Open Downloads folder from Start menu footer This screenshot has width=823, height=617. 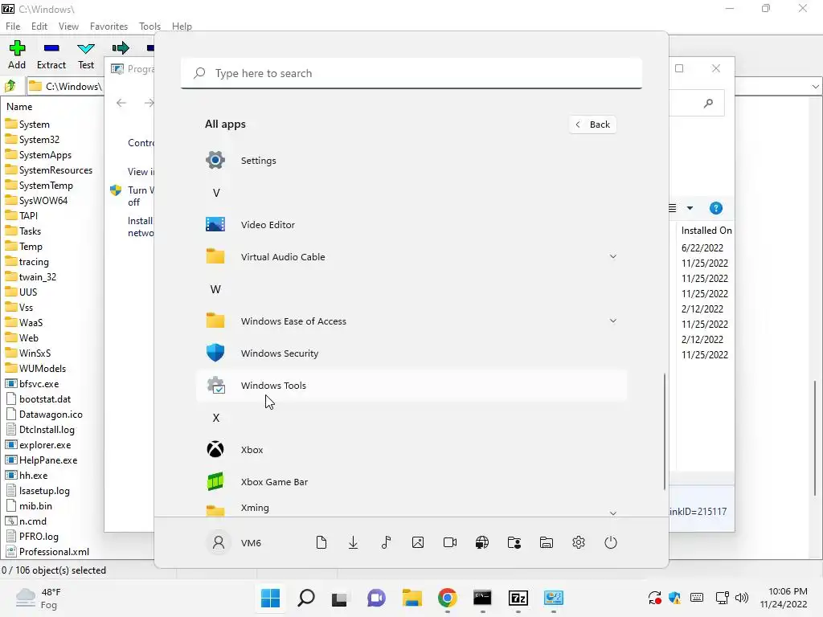(354, 542)
